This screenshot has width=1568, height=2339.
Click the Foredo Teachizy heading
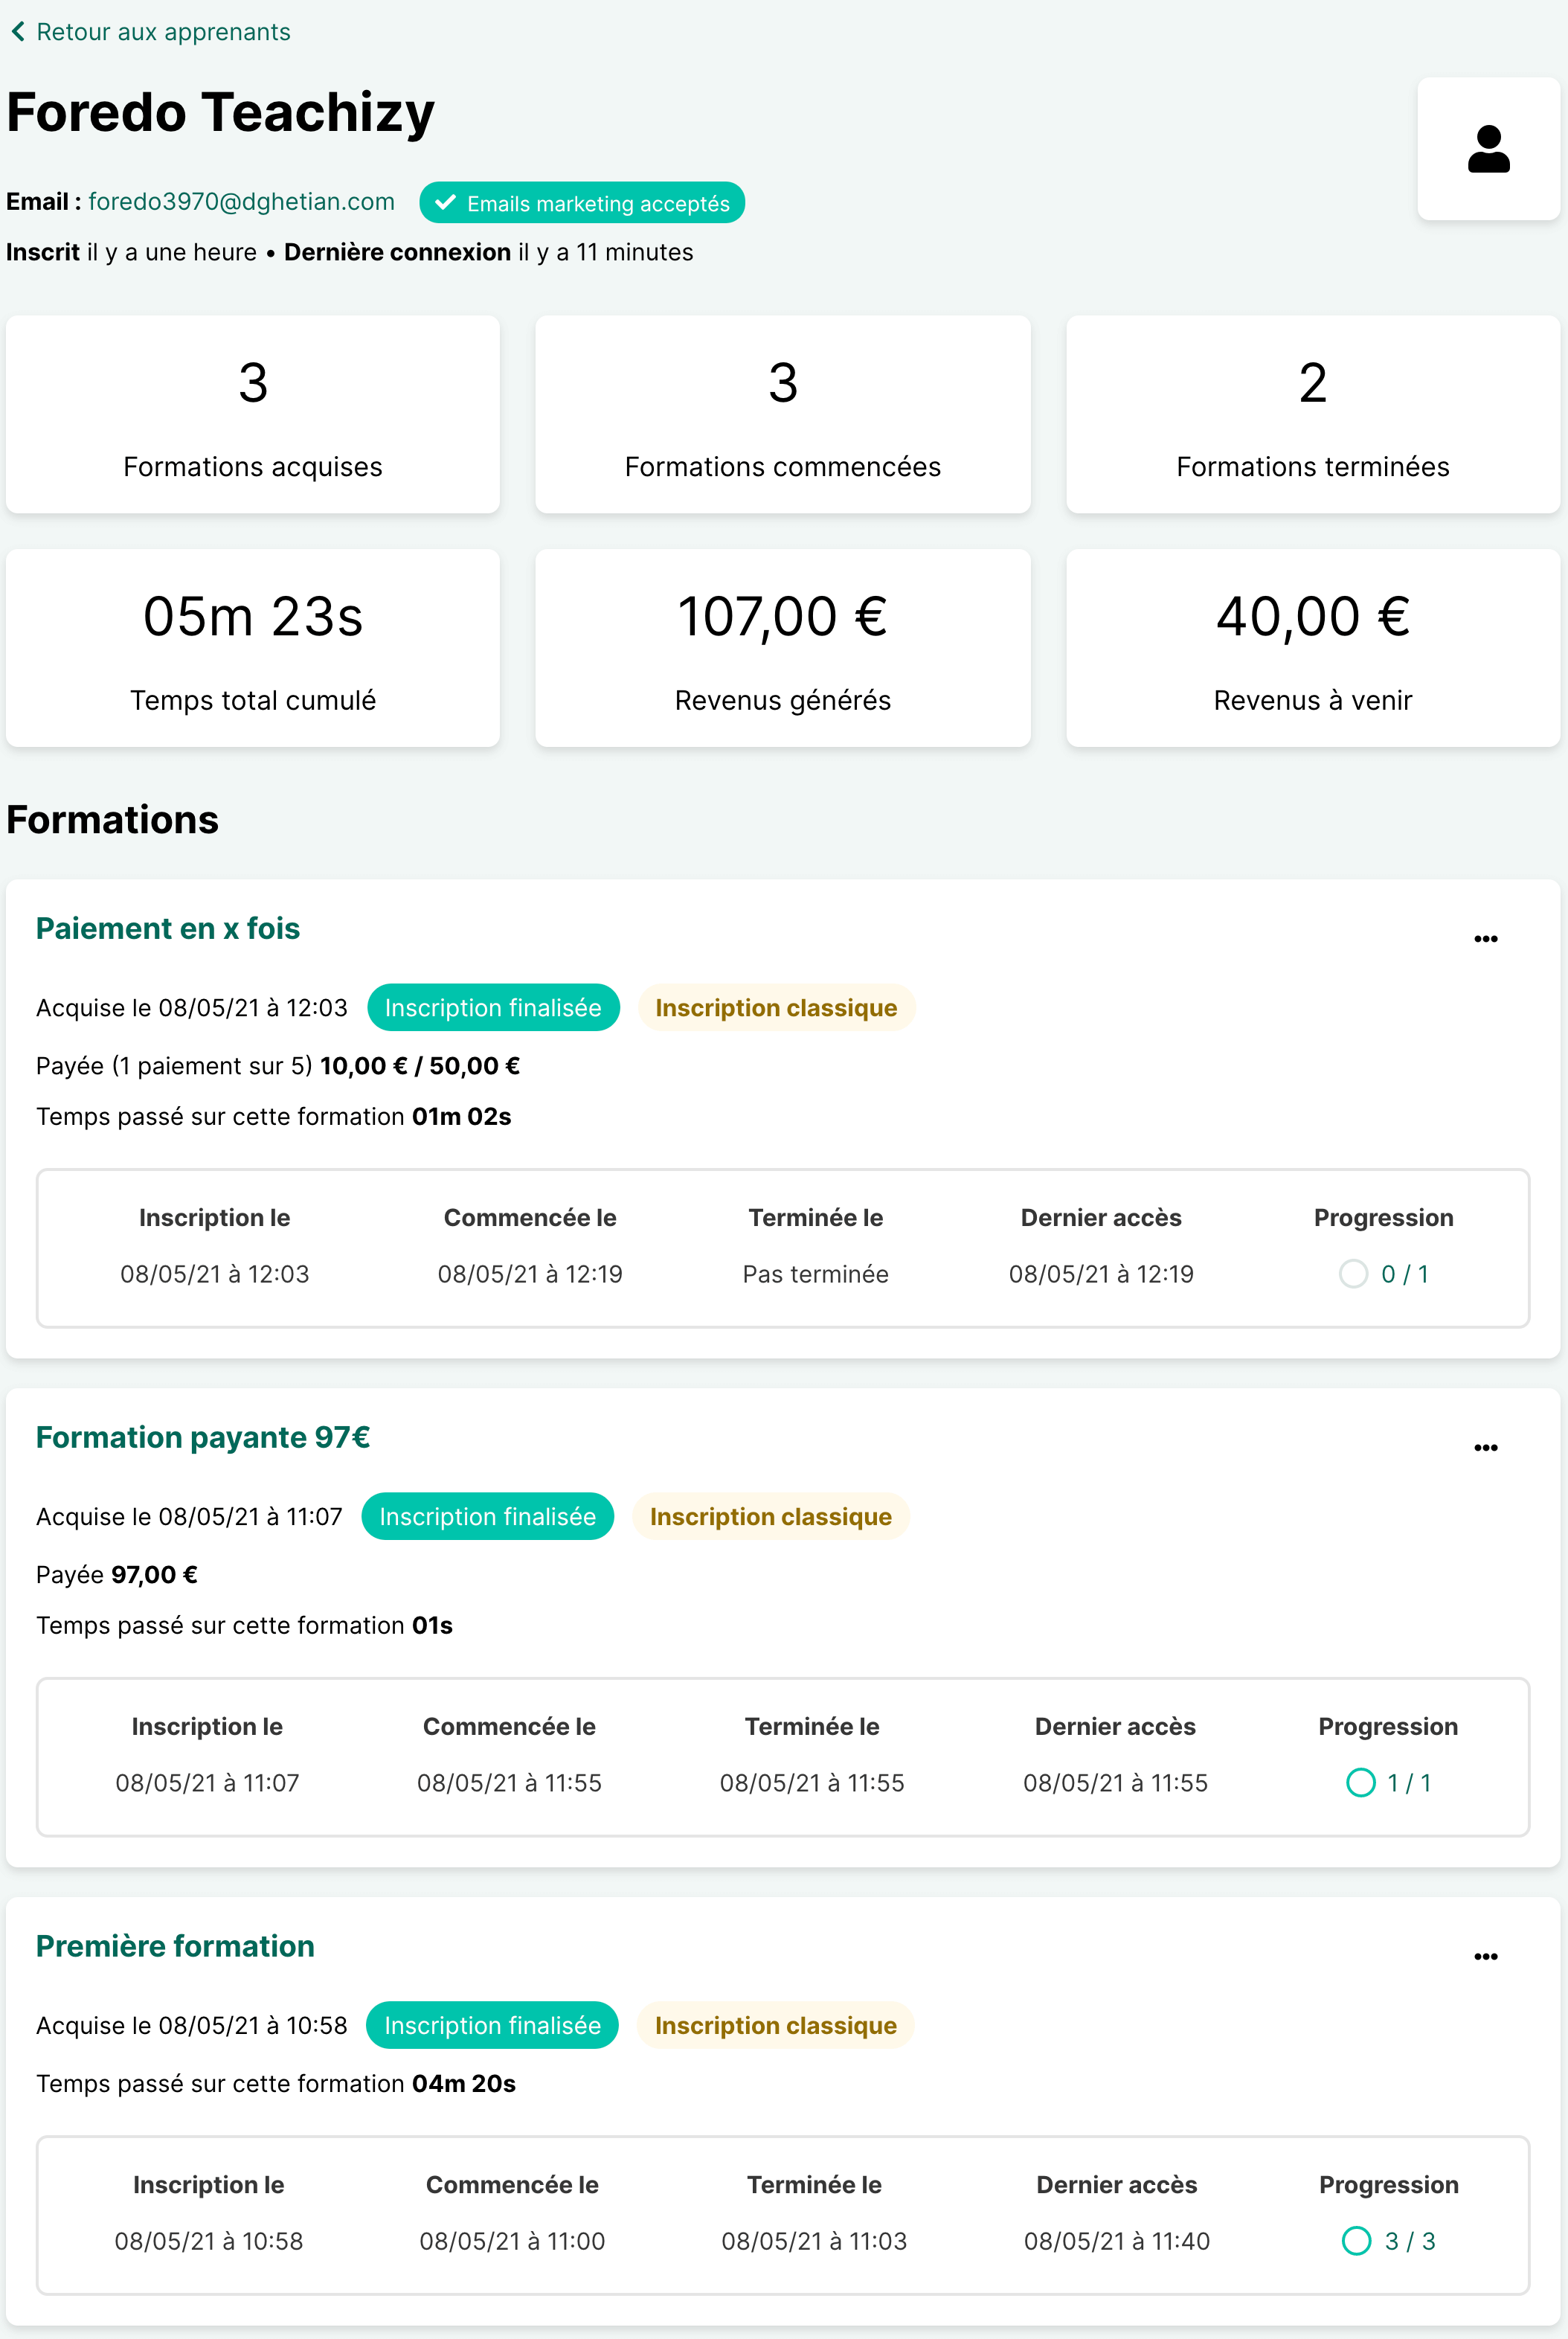(221, 112)
